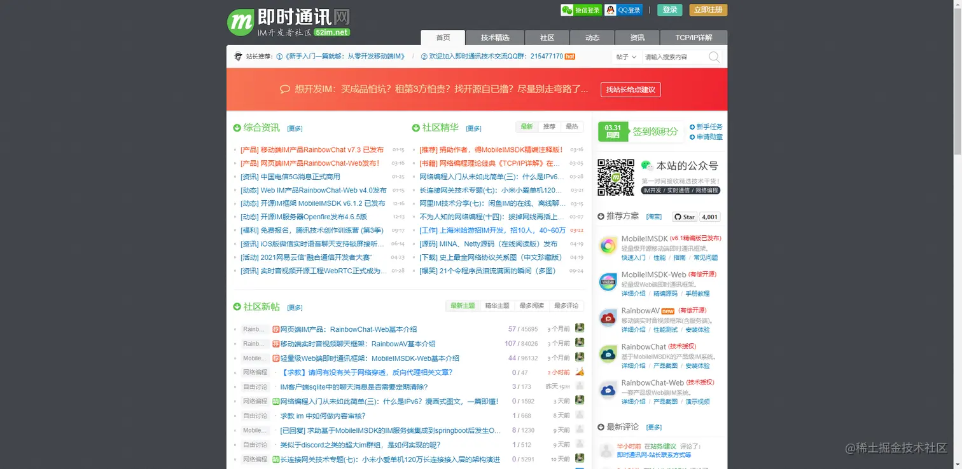The image size is (962, 469).
Task: Select the 最新主题 tab in 社区新帖
Action: coord(463,306)
